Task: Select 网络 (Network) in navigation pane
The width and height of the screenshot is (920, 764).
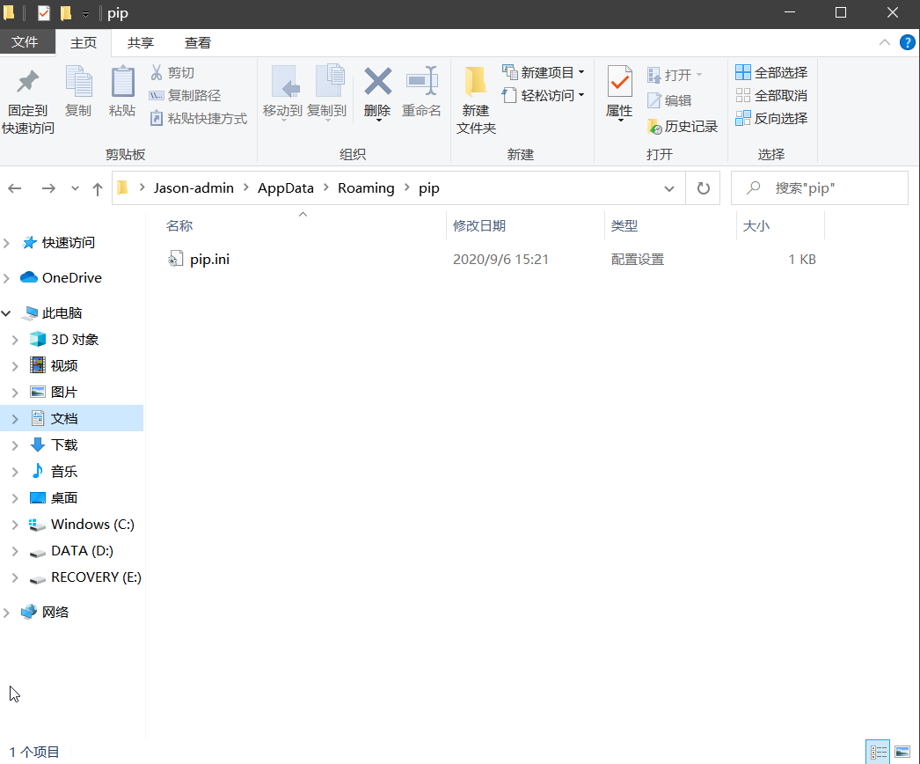Action: click(x=55, y=612)
